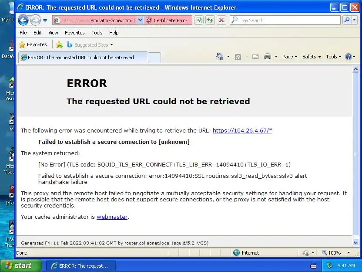The image size is (362, 272).
Task: Click the webmaster email link
Action: [x=112, y=217]
